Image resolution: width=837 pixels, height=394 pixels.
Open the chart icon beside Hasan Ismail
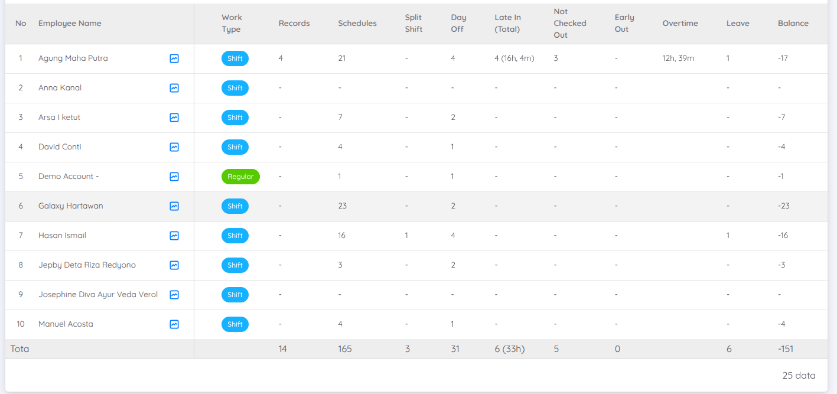tap(174, 236)
